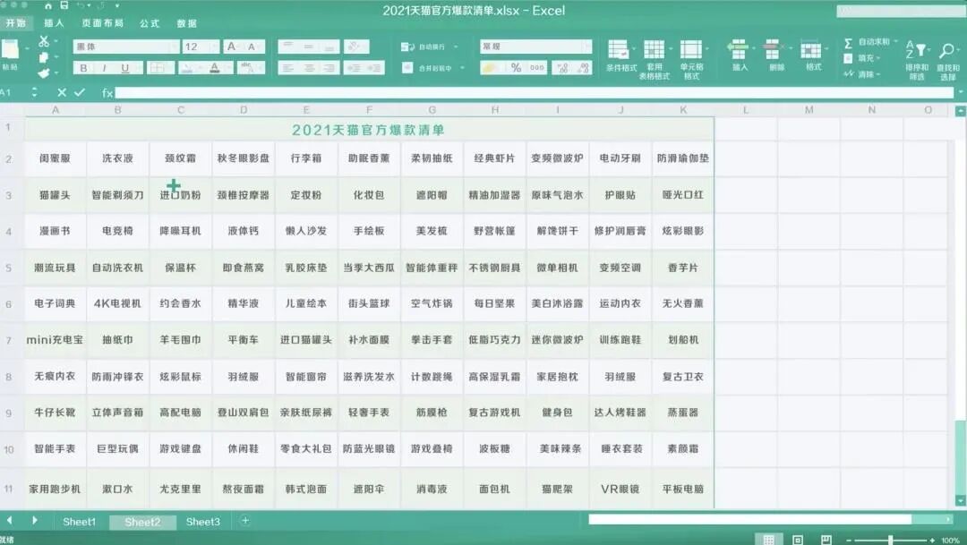Viewport: 967px width, 545px height.
Task: Click the Percent style icon
Action: coord(517,67)
